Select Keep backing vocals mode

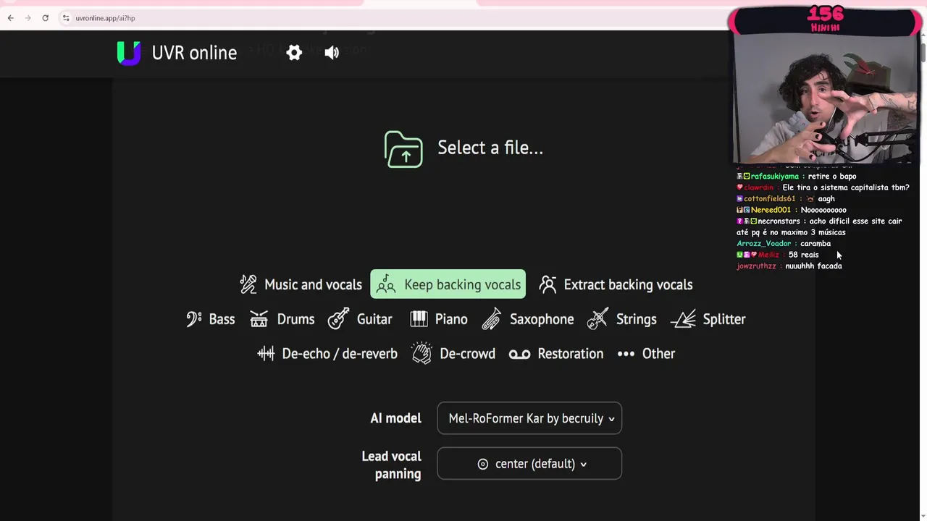(x=448, y=284)
